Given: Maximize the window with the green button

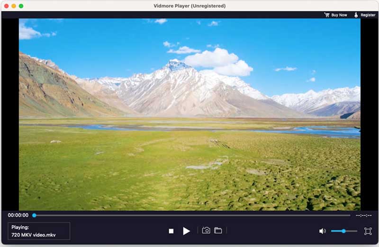Looking at the screenshot, I should point(21,6).
